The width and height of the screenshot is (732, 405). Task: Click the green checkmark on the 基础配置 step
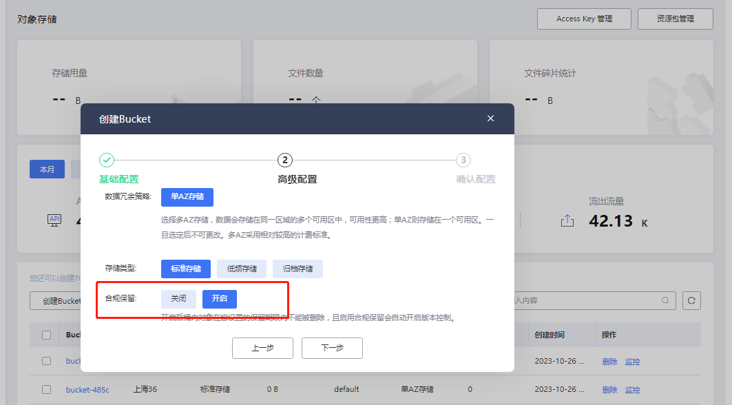click(x=107, y=160)
